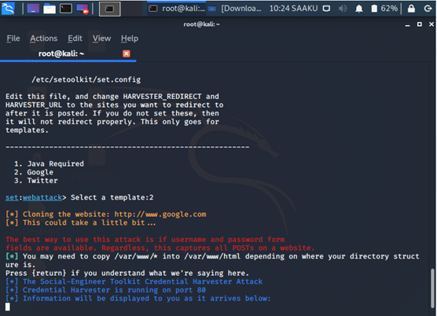The width and height of the screenshot is (437, 316).
Task: Click the HARVESTER_REDIRECT text
Action: coord(162,97)
